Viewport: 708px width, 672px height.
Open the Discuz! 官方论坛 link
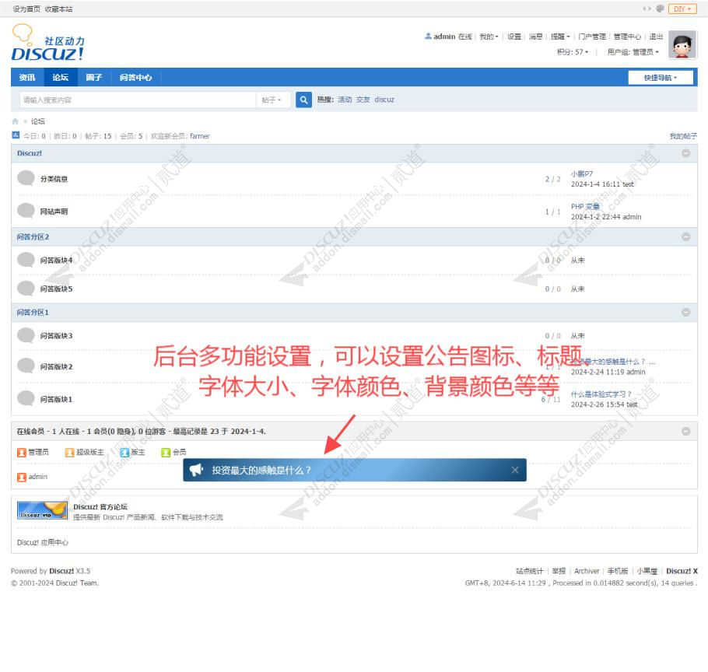pyautogui.click(x=100, y=507)
